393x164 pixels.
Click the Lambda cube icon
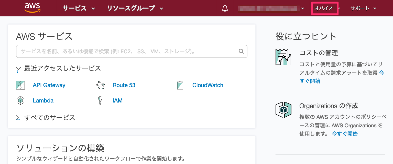(x=20, y=100)
